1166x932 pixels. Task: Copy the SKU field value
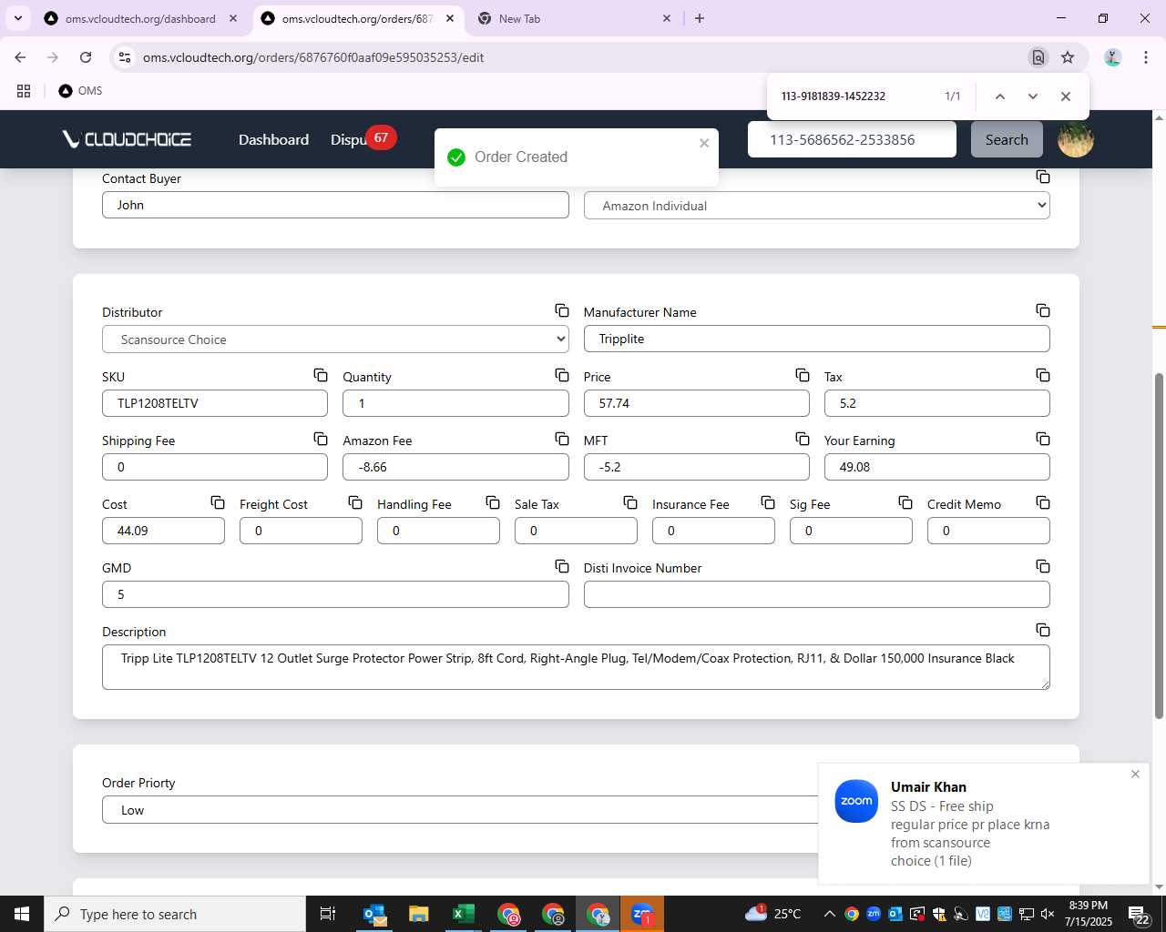point(321,375)
